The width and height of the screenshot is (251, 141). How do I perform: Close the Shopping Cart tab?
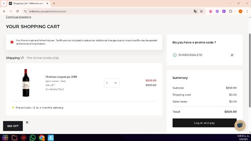pos(47,4)
